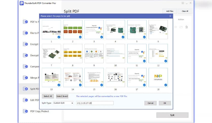Open the hamburger menu in title bar

click(183, 3)
